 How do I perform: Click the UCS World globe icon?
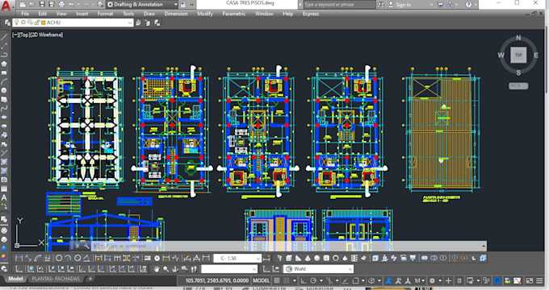(x=31, y=269)
